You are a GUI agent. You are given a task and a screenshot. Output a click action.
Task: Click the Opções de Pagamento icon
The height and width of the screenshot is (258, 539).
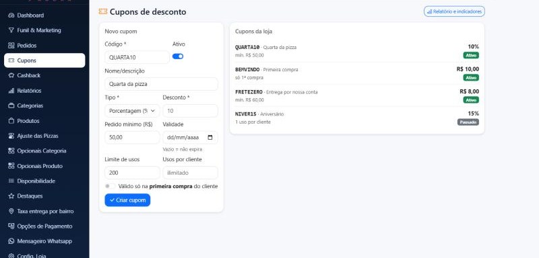click(11, 226)
